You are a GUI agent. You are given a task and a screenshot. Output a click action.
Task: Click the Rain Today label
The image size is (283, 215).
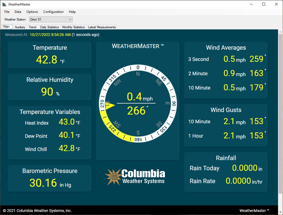[205, 168]
